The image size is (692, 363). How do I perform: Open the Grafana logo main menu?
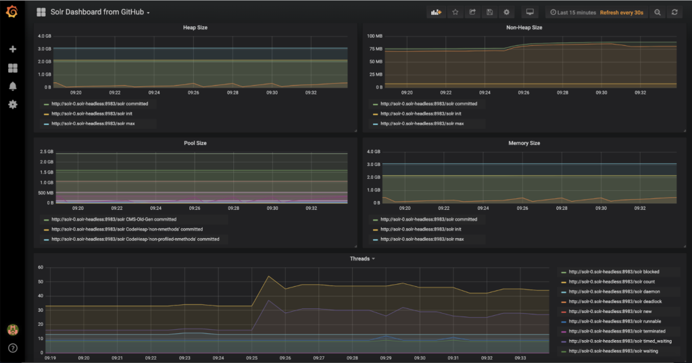click(x=12, y=11)
